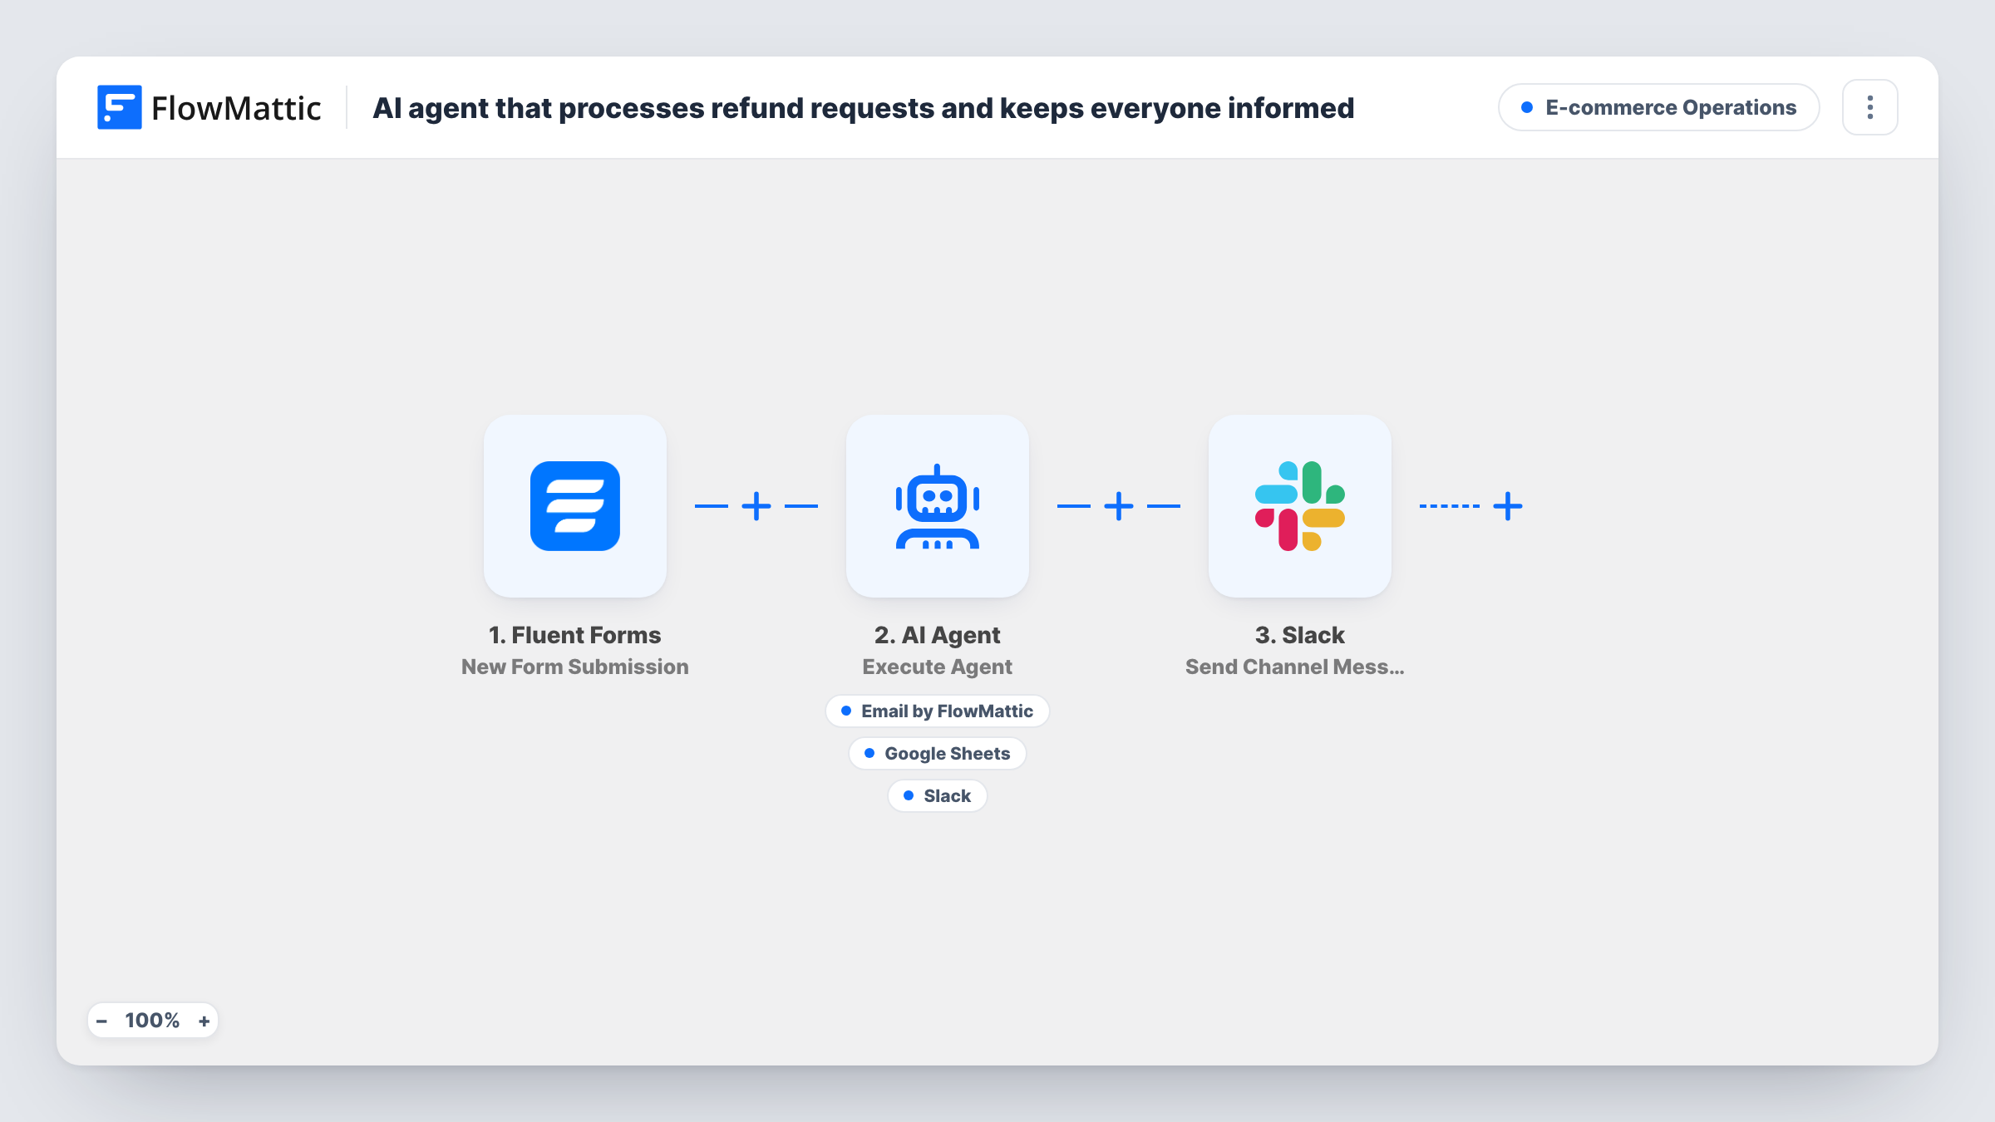Zoom in with the plus button

click(204, 1021)
